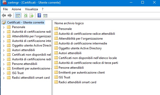The image size is (160, 95).
Task: Select Autorità di certificazione radice attendibili in list
Action: click(x=87, y=34)
